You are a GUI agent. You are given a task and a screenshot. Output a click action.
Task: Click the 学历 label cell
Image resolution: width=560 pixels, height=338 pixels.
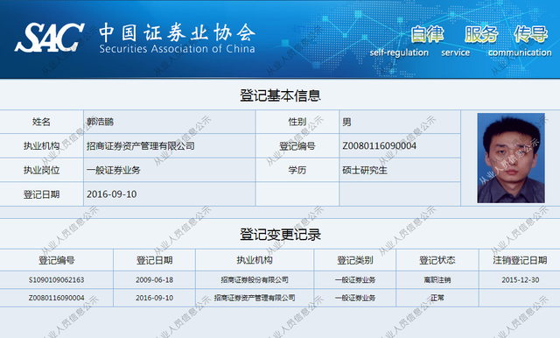point(297,170)
